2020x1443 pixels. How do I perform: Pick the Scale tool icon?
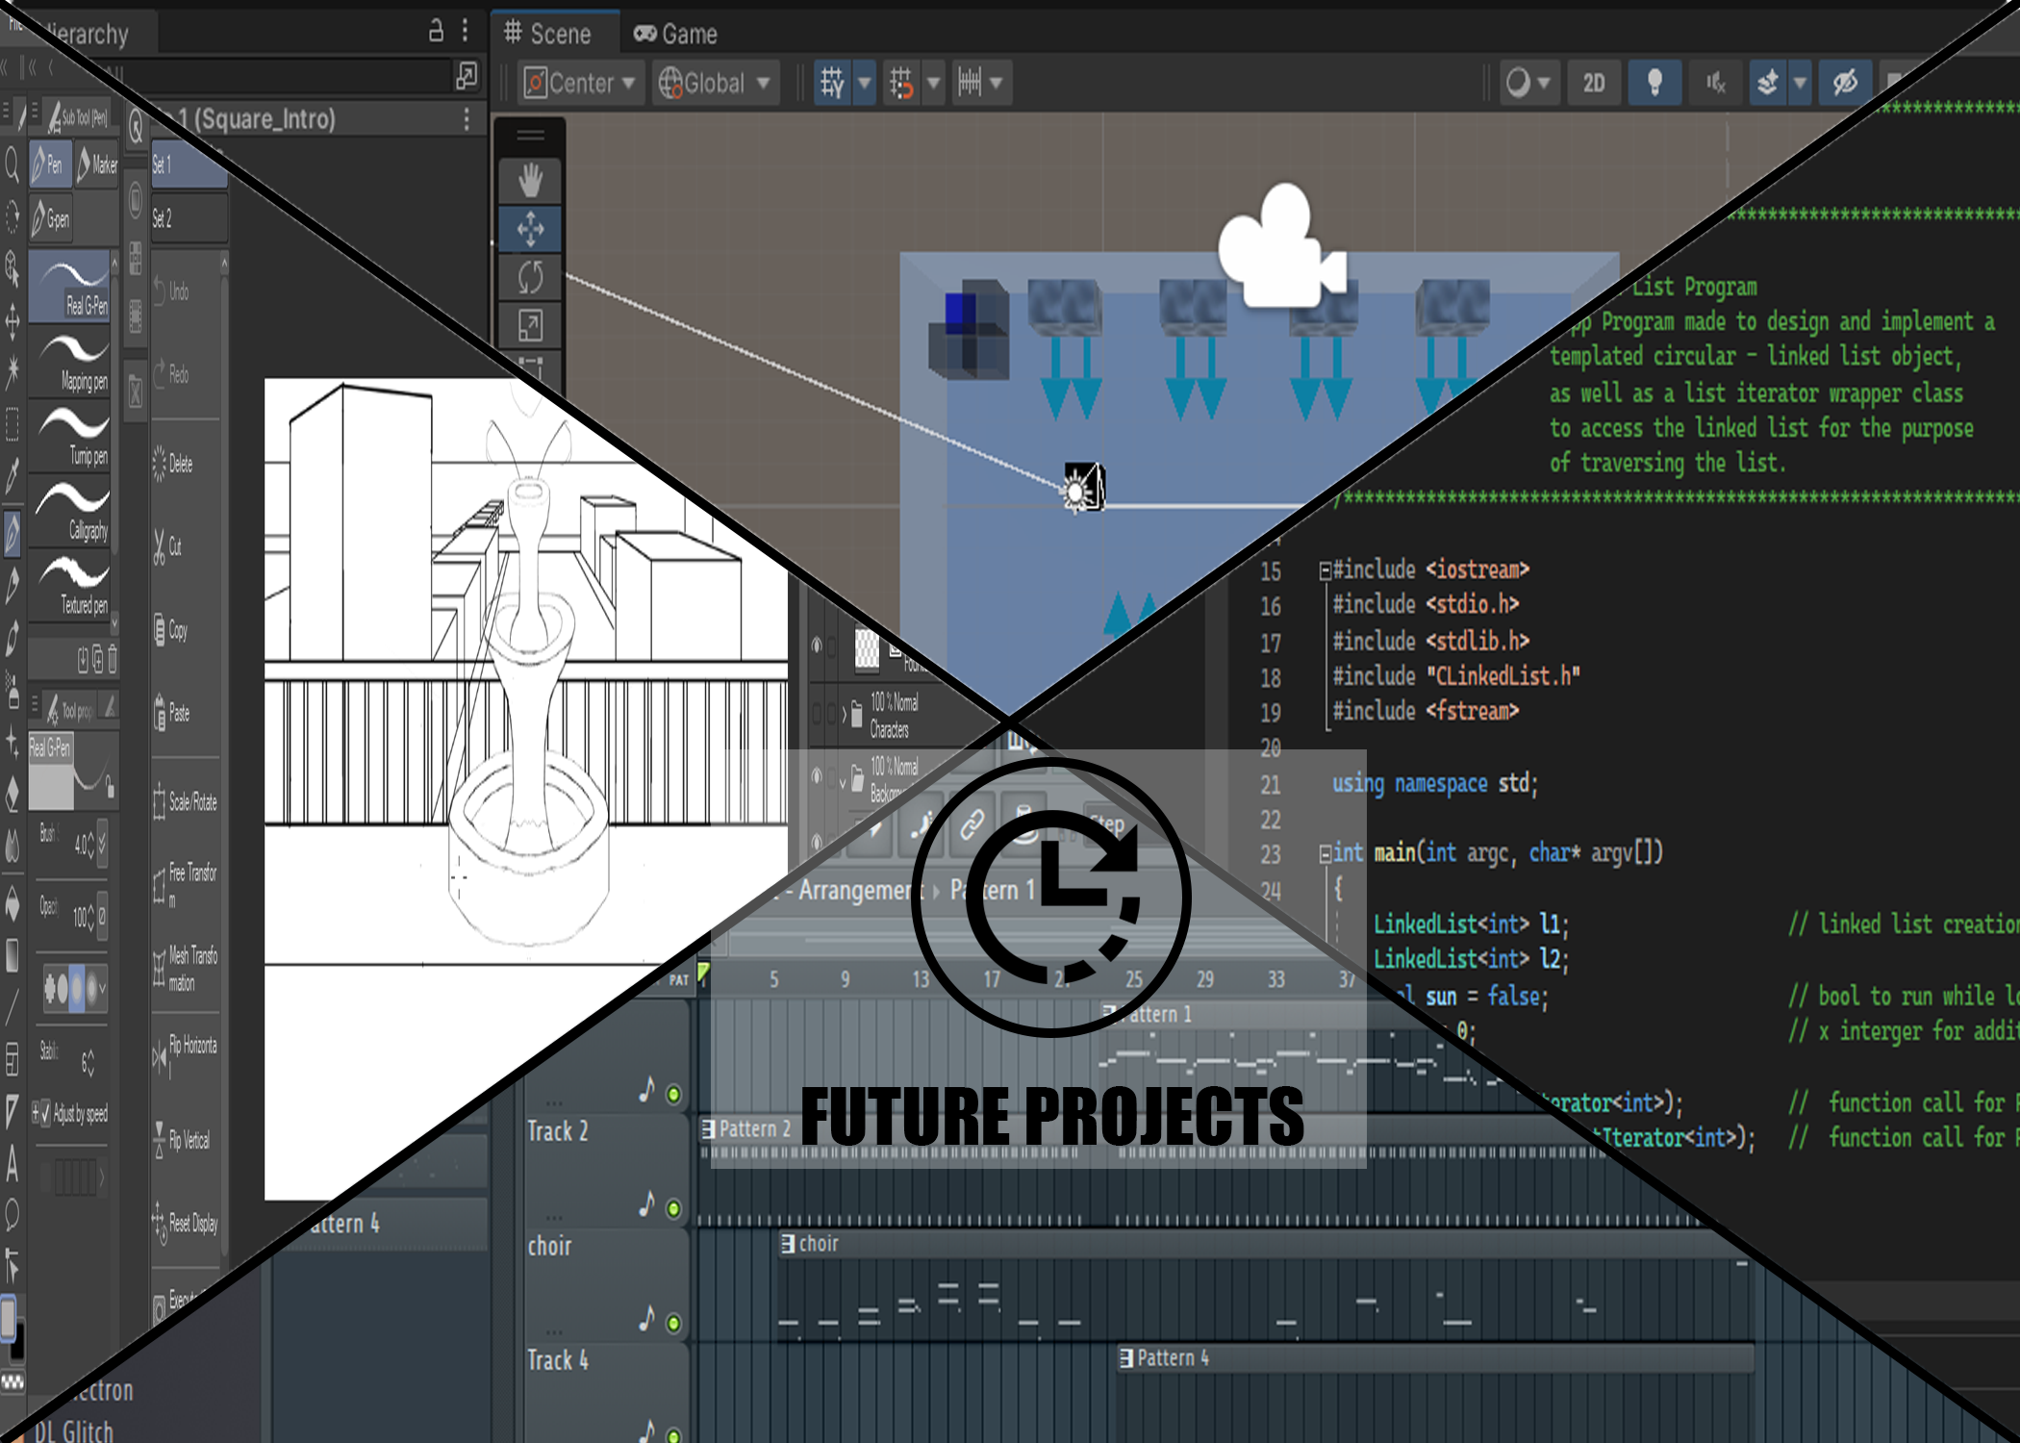[530, 325]
